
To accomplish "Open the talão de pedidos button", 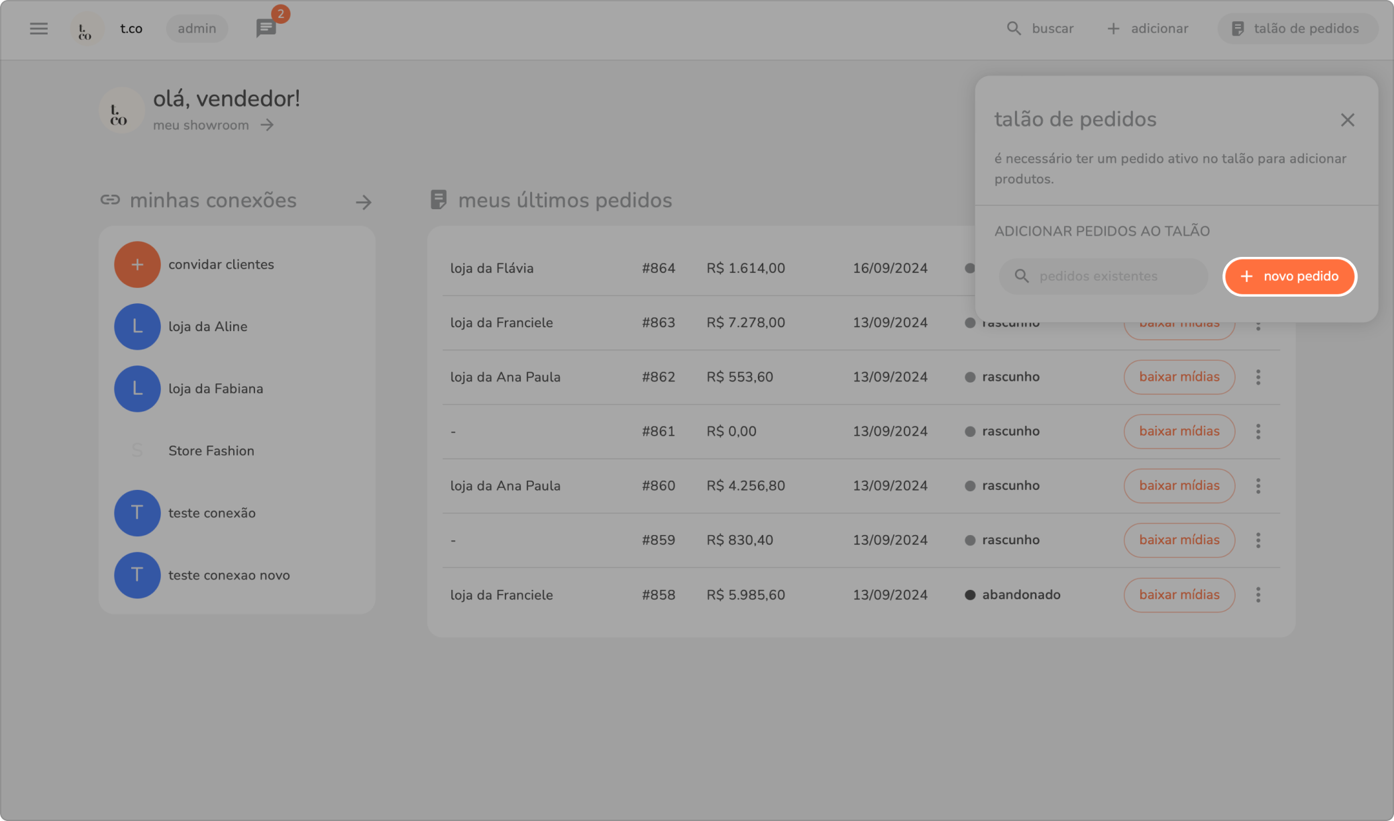I will [x=1297, y=28].
